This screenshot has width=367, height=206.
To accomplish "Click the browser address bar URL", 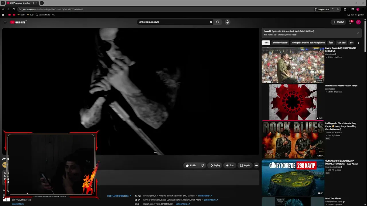I will pos(53,9).
